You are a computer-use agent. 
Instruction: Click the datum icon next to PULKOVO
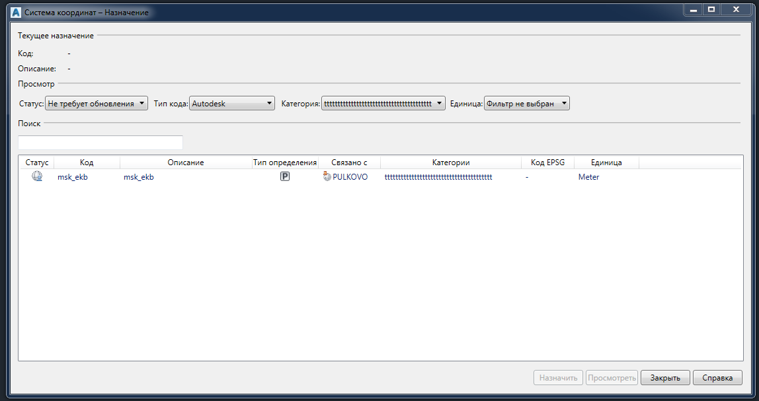pyautogui.click(x=327, y=176)
